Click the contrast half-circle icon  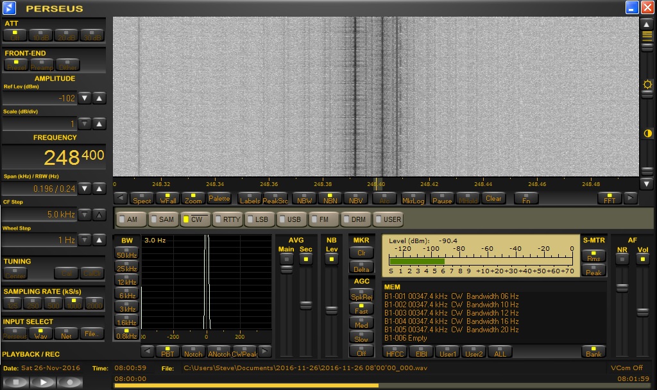tap(647, 133)
